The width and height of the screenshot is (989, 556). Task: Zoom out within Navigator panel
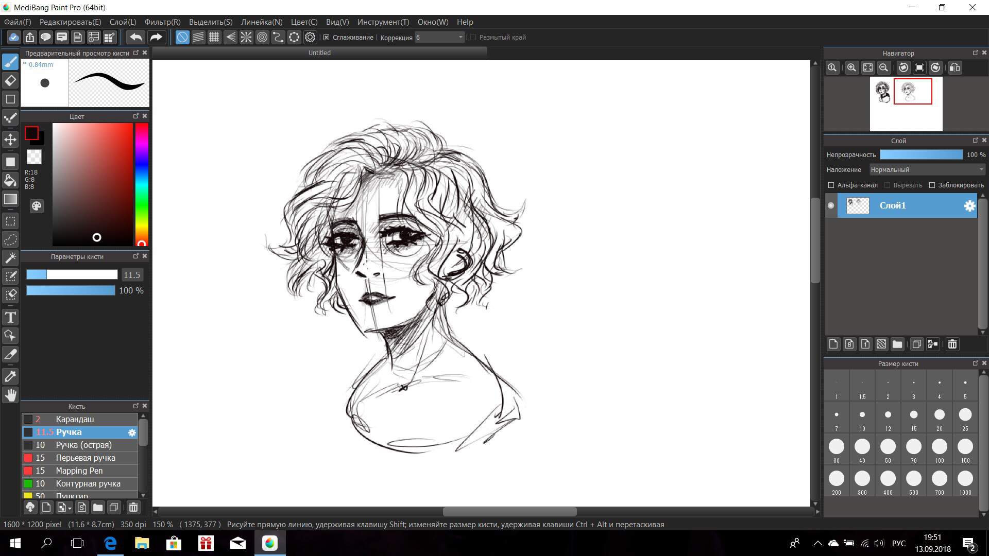pyautogui.click(x=883, y=67)
